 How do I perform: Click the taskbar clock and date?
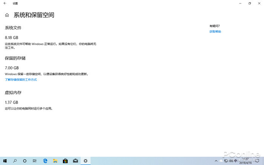[x=246, y=161]
